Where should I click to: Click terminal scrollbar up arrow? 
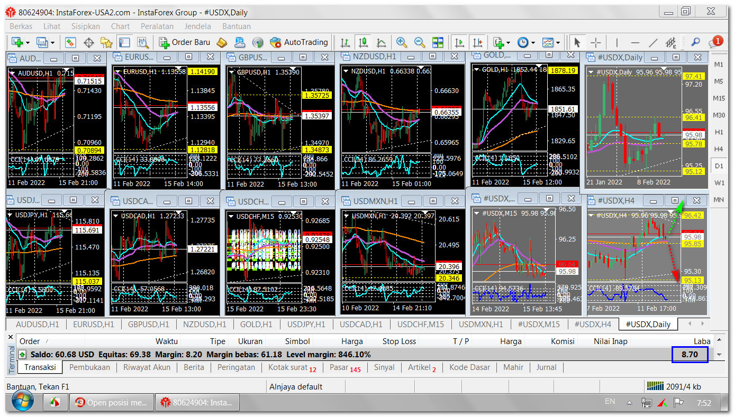[x=719, y=341]
